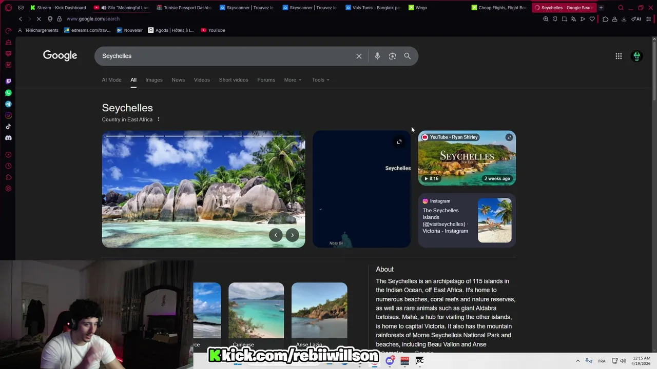
Task: Open the AI assistant toolbar button
Action: click(636, 19)
